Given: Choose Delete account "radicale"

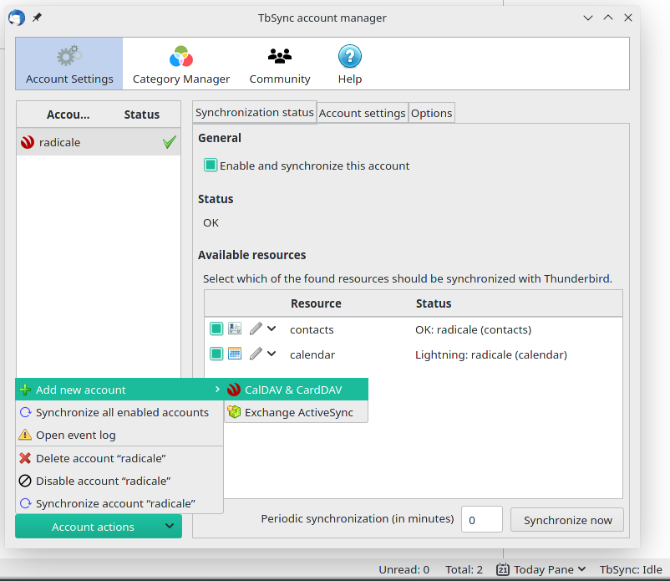Looking at the screenshot, I should pyautogui.click(x=119, y=458).
